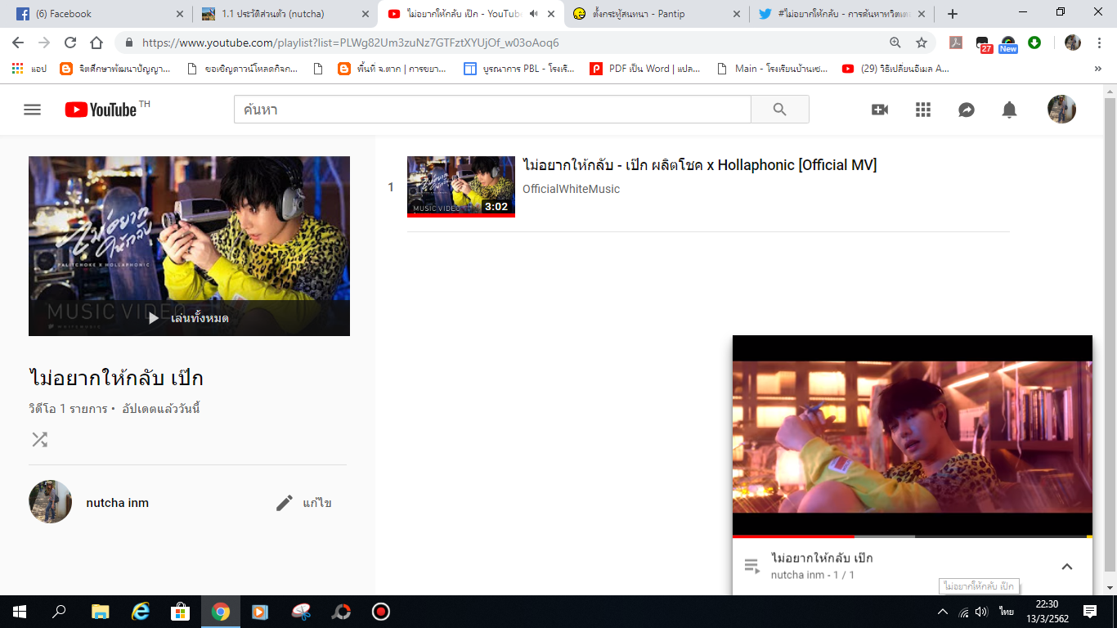Open the ขอเชิญดาวน์โหลดกิจก bookmark
1117x628 pixels.
pos(243,69)
